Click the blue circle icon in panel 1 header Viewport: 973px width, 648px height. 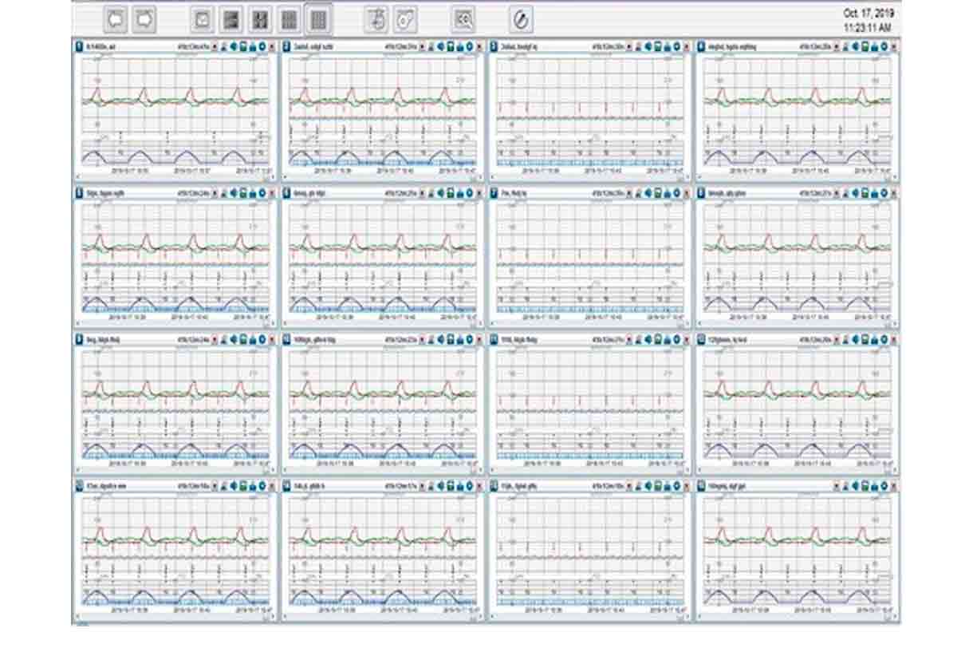(x=262, y=46)
